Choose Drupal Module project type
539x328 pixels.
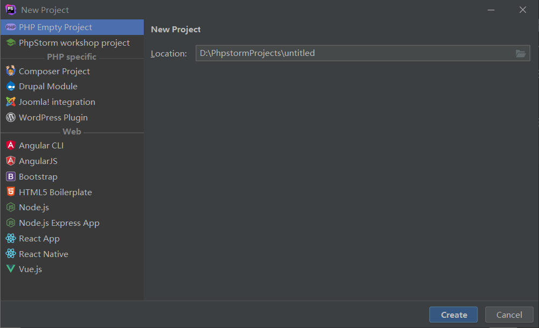pyautogui.click(x=72, y=86)
